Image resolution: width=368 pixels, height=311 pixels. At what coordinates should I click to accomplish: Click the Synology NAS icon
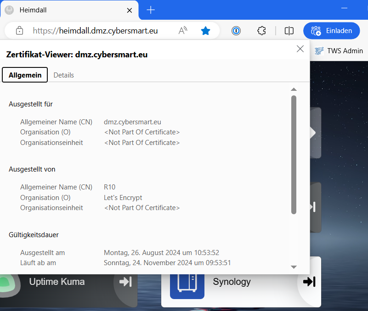coord(187,286)
